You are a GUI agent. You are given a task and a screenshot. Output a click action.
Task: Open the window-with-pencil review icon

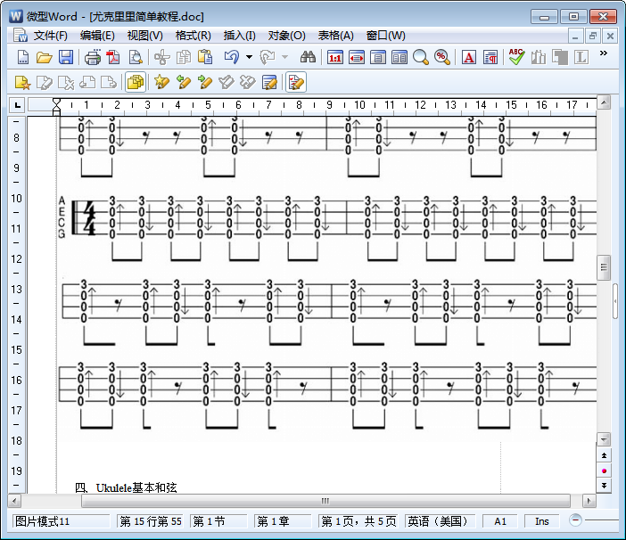[270, 83]
